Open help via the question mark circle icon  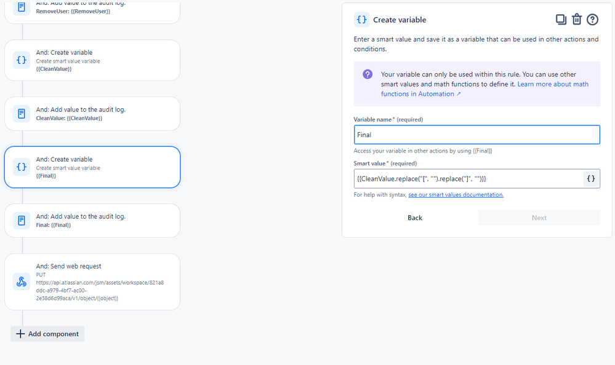592,20
